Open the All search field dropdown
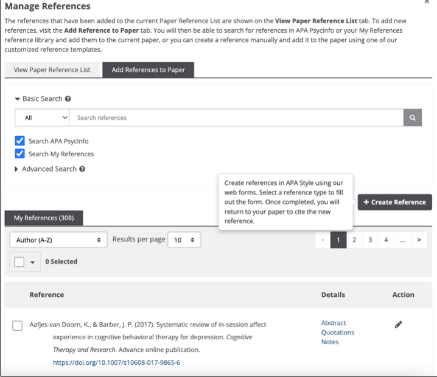Viewport: 437px width, 377px height. 42,117
